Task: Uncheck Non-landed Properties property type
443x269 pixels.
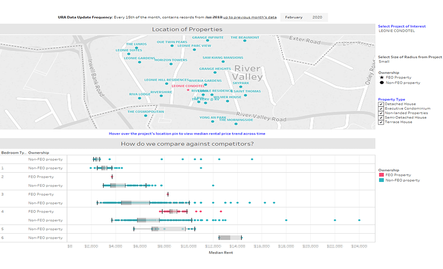Action: 381,113
